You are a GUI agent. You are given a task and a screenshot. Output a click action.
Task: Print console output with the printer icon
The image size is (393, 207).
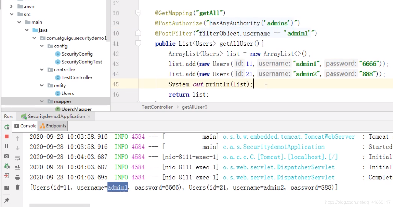click(x=17, y=177)
